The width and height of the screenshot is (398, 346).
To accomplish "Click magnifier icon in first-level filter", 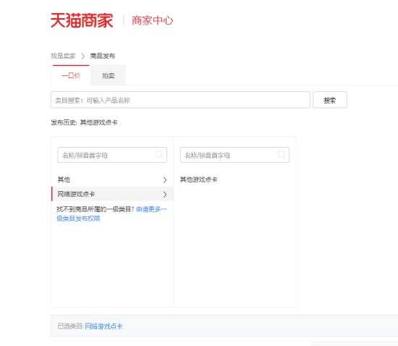I will pyautogui.click(x=159, y=154).
